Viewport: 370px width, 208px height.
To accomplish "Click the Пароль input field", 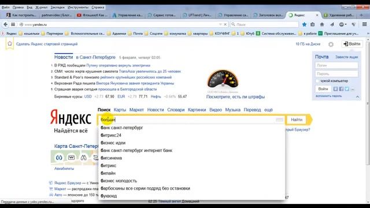I will pos(336,74).
